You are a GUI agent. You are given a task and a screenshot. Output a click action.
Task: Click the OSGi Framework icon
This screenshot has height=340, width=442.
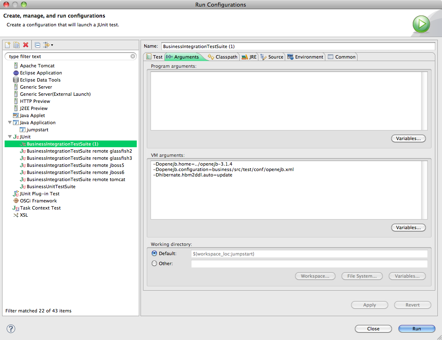click(x=16, y=201)
